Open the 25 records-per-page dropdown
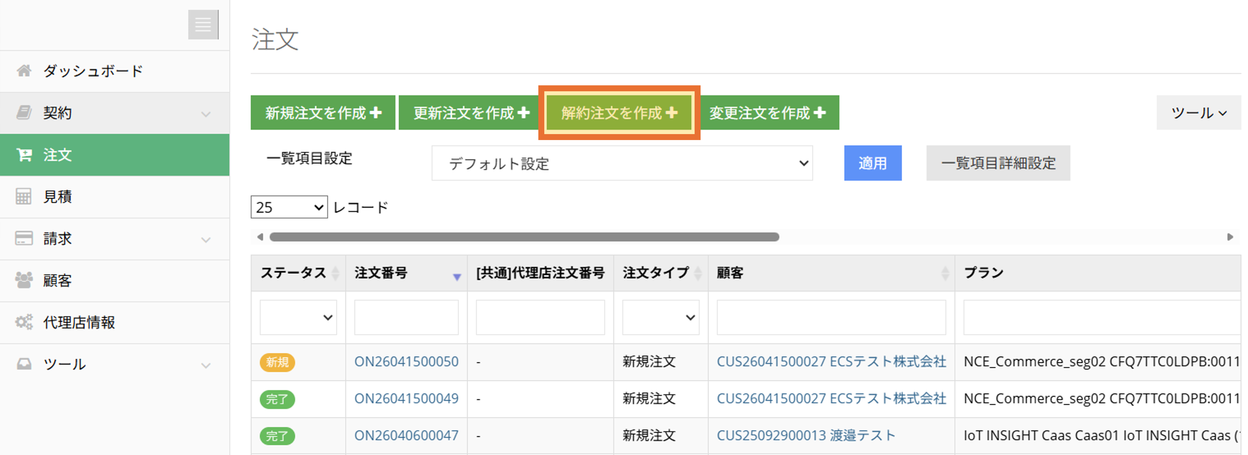1248x455 pixels. pos(289,207)
